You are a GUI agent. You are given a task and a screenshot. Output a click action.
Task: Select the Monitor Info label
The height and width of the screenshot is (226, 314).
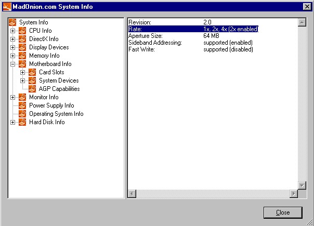click(x=44, y=97)
